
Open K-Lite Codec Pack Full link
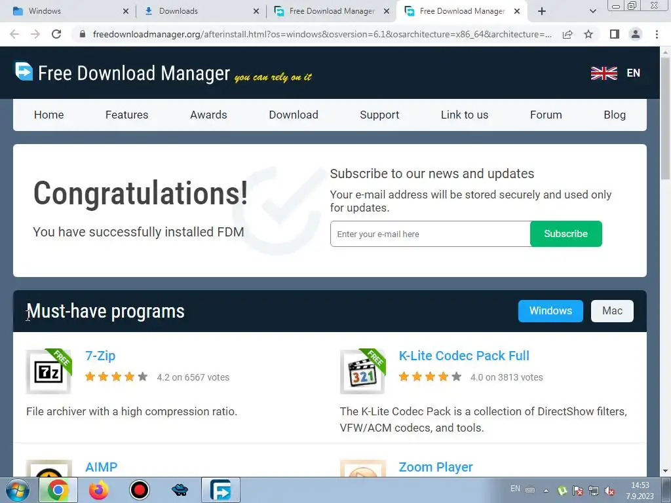pyautogui.click(x=464, y=356)
